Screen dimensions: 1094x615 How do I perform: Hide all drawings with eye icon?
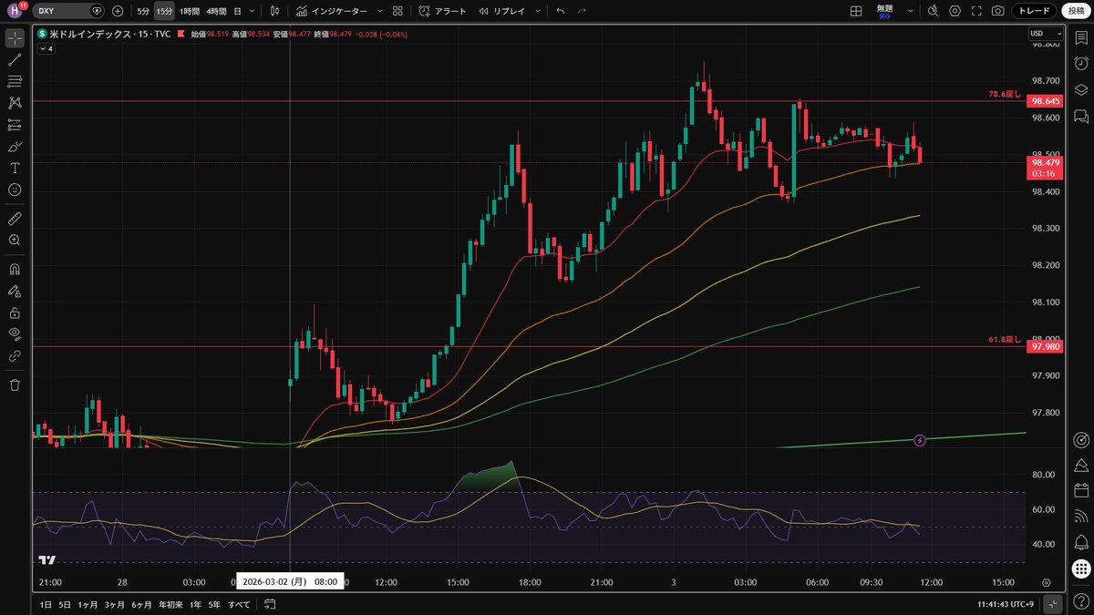15,334
